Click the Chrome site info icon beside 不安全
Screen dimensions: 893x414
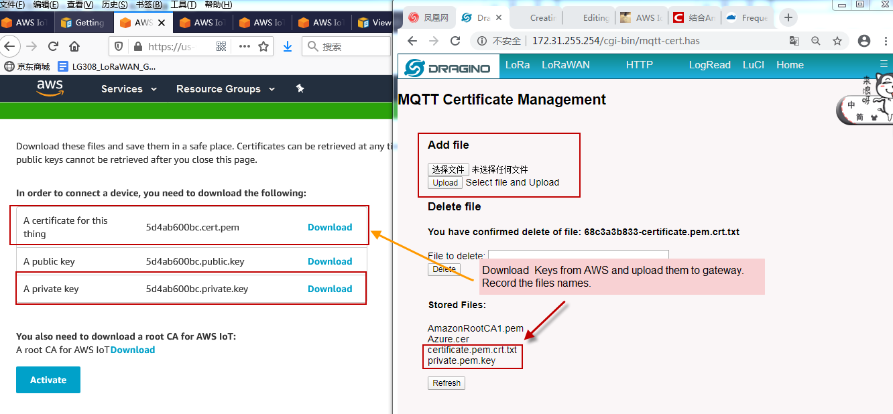481,41
